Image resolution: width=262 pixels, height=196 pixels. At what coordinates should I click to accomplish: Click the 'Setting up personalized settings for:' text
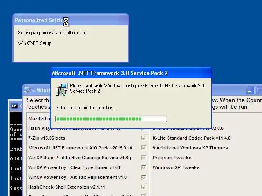(x=52, y=33)
